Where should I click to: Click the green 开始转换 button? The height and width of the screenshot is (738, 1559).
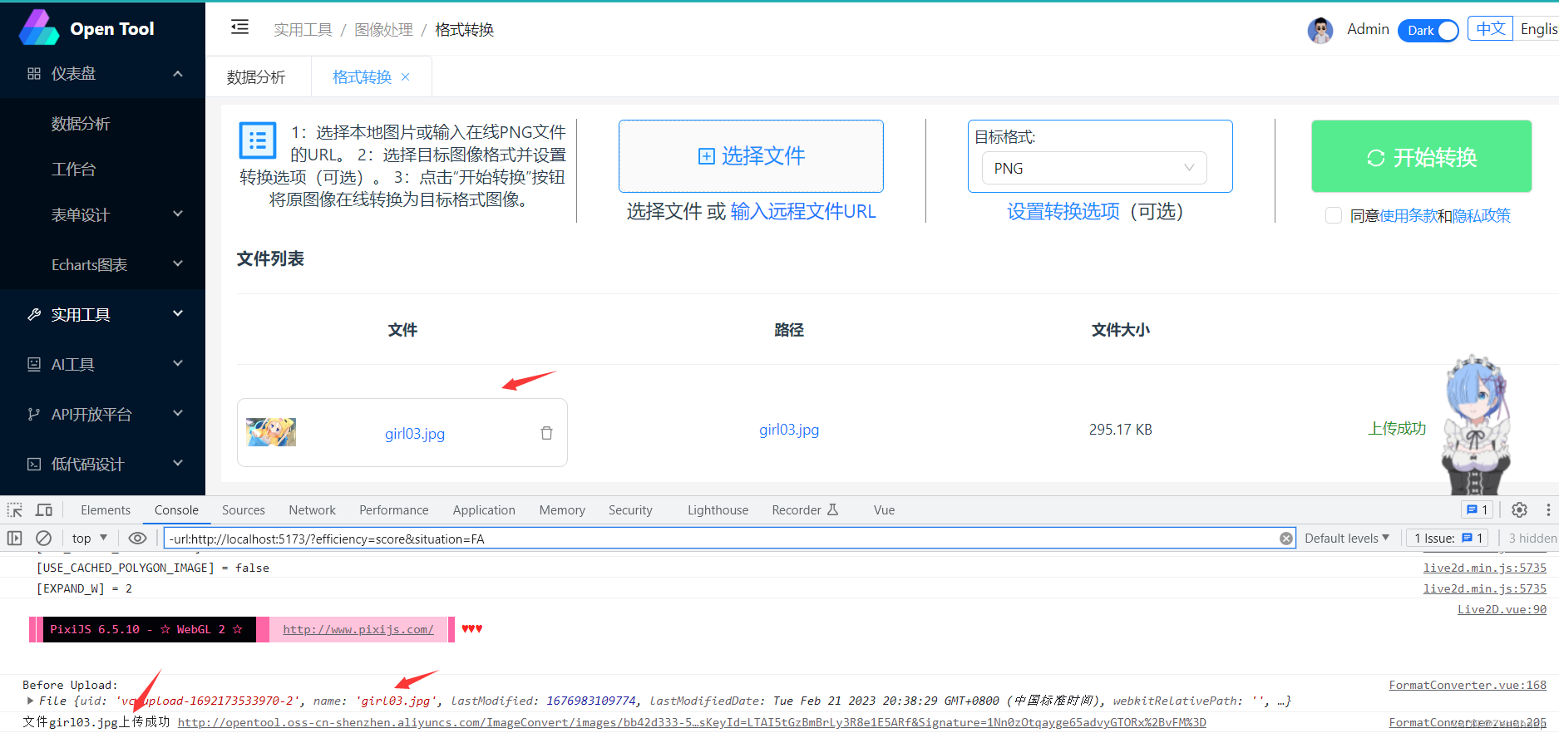[1422, 156]
